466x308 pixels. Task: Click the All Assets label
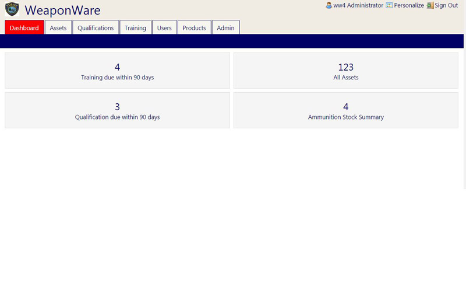[x=345, y=77]
